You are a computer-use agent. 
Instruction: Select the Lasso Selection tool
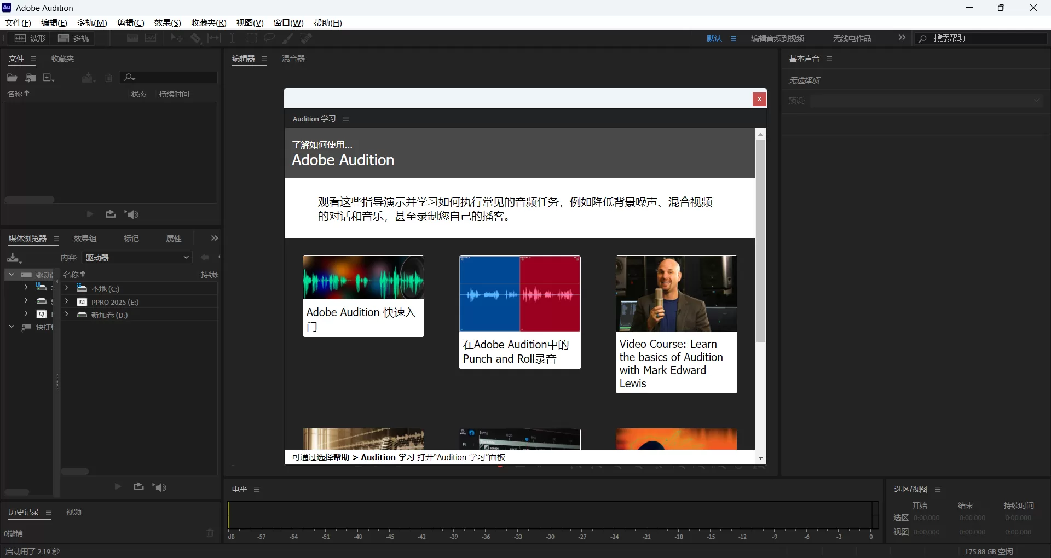(269, 38)
